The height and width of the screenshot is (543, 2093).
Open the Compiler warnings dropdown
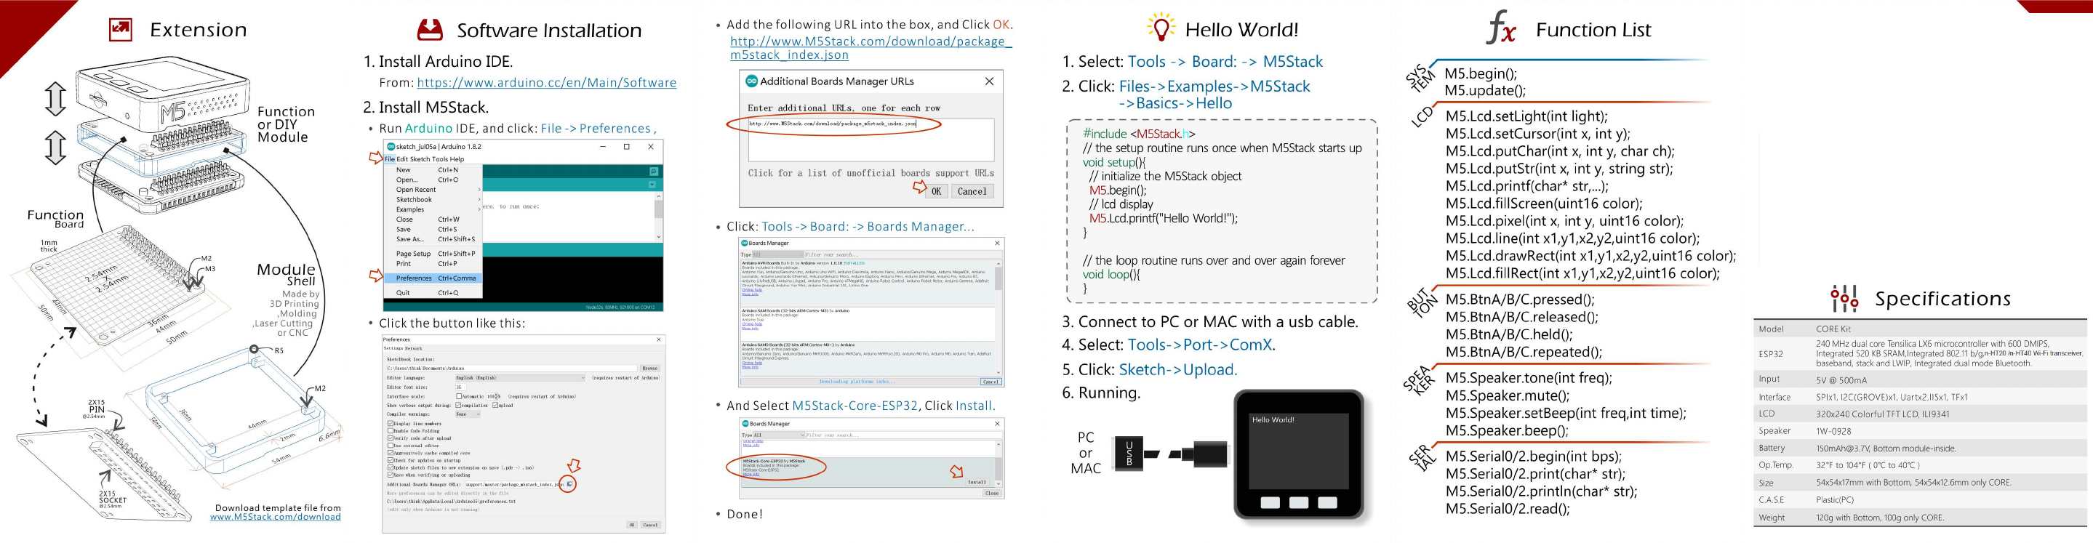(x=468, y=415)
